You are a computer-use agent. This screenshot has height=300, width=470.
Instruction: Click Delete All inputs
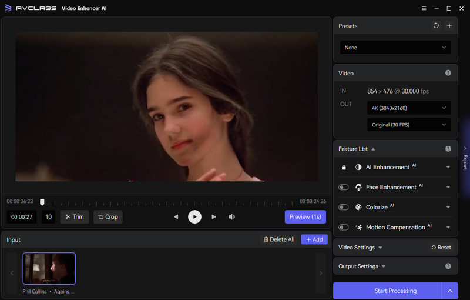click(279, 239)
